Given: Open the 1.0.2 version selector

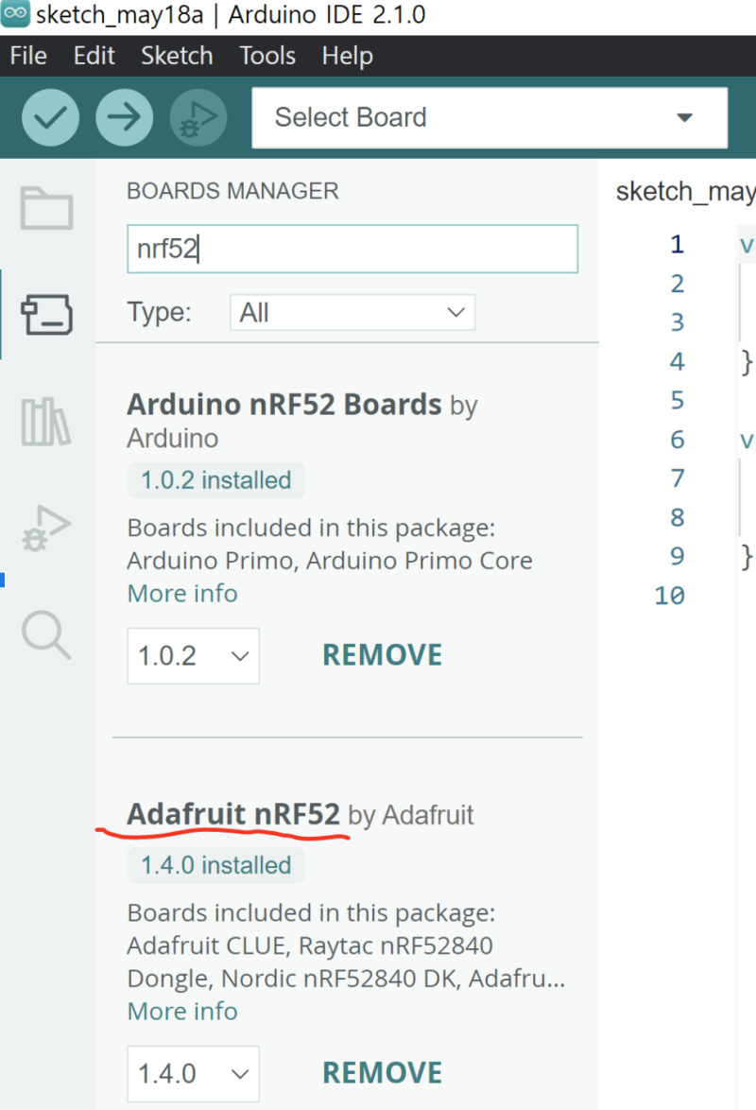Looking at the screenshot, I should pyautogui.click(x=193, y=655).
